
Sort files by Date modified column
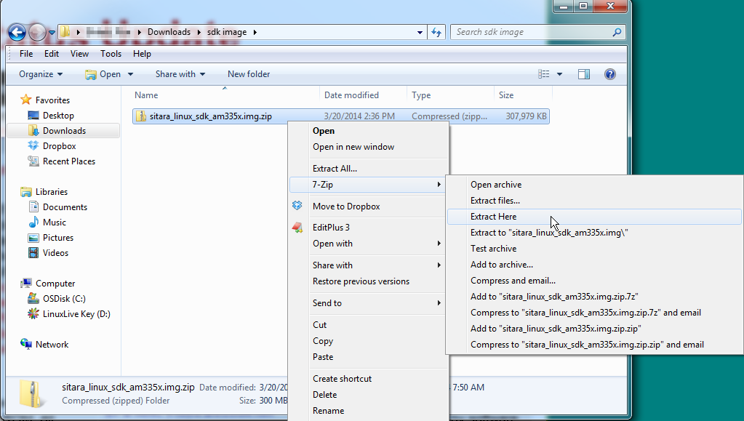tap(351, 95)
